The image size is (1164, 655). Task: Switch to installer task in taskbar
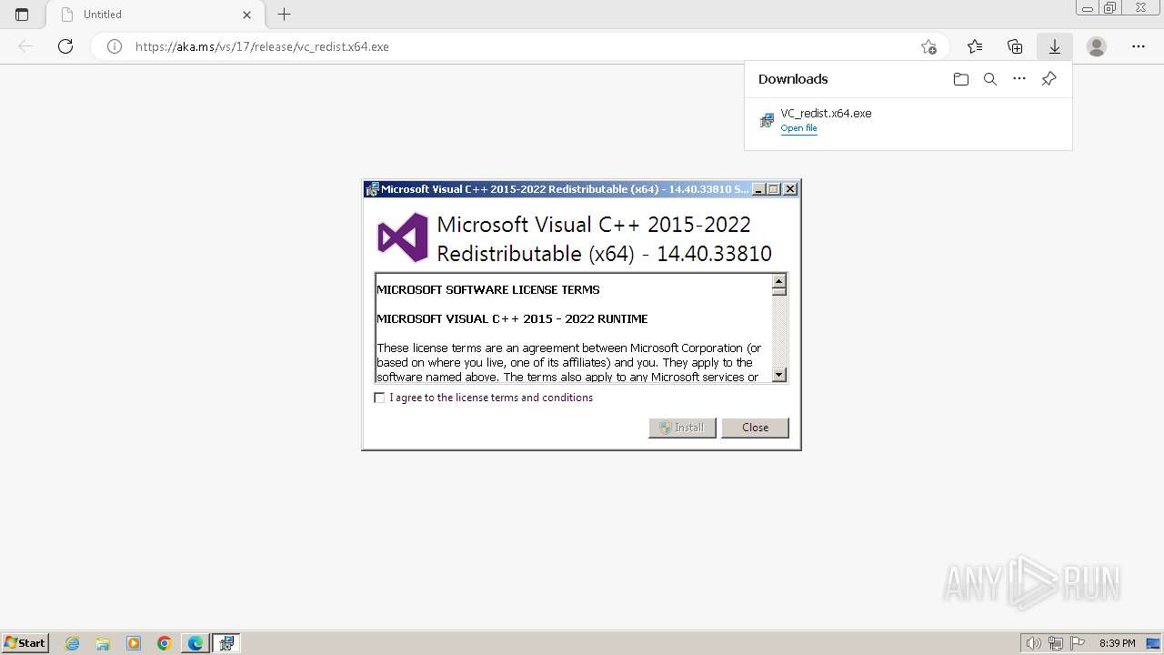click(x=226, y=643)
